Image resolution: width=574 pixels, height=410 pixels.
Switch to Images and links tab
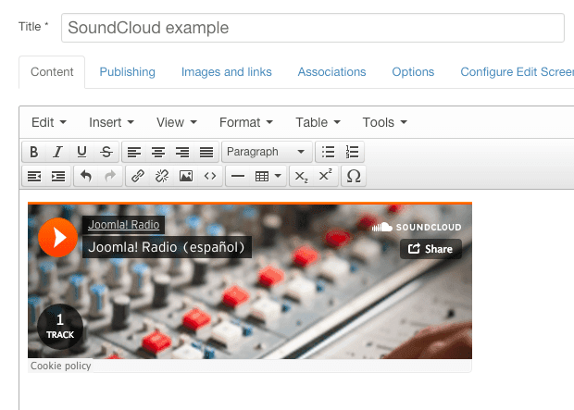click(x=227, y=72)
